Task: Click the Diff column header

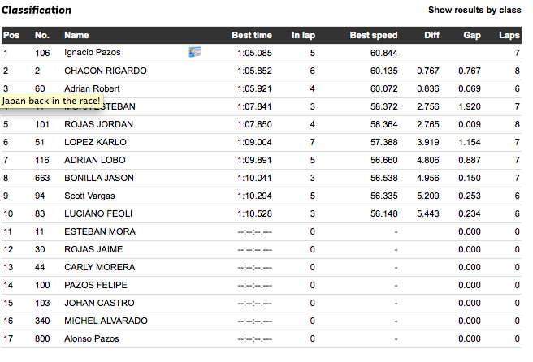Action: click(431, 36)
